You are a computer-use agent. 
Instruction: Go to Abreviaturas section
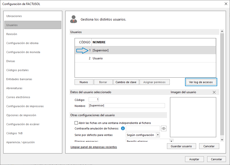(x=33, y=88)
